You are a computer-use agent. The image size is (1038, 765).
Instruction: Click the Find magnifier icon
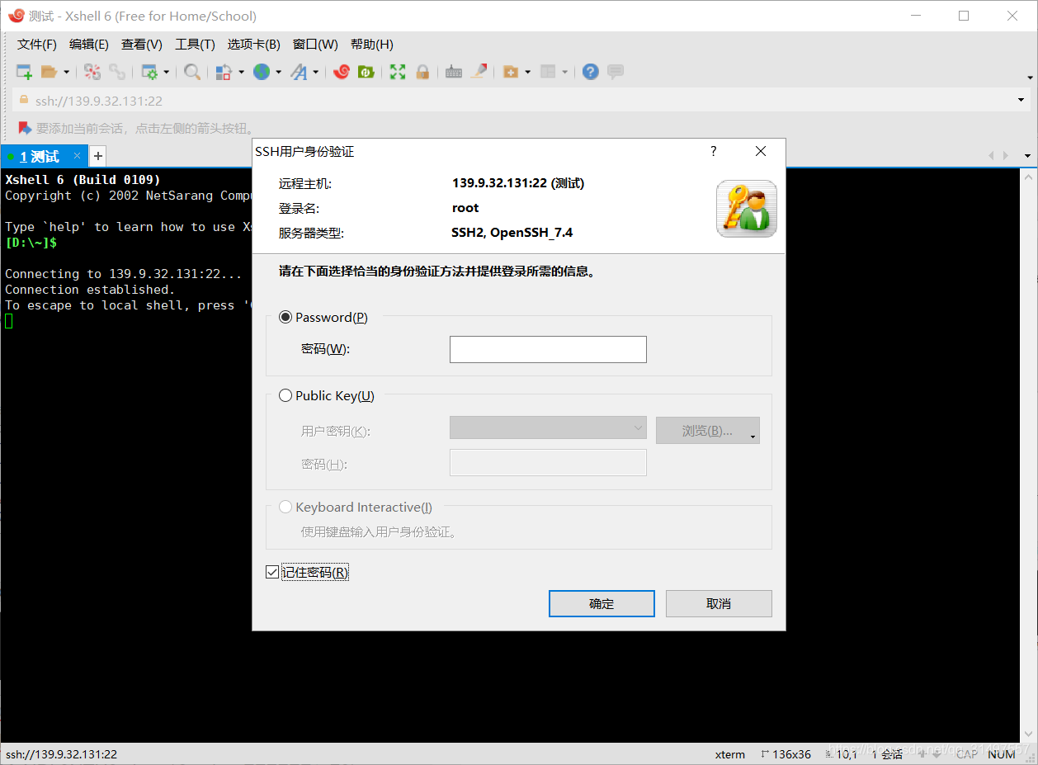(192, 72)
